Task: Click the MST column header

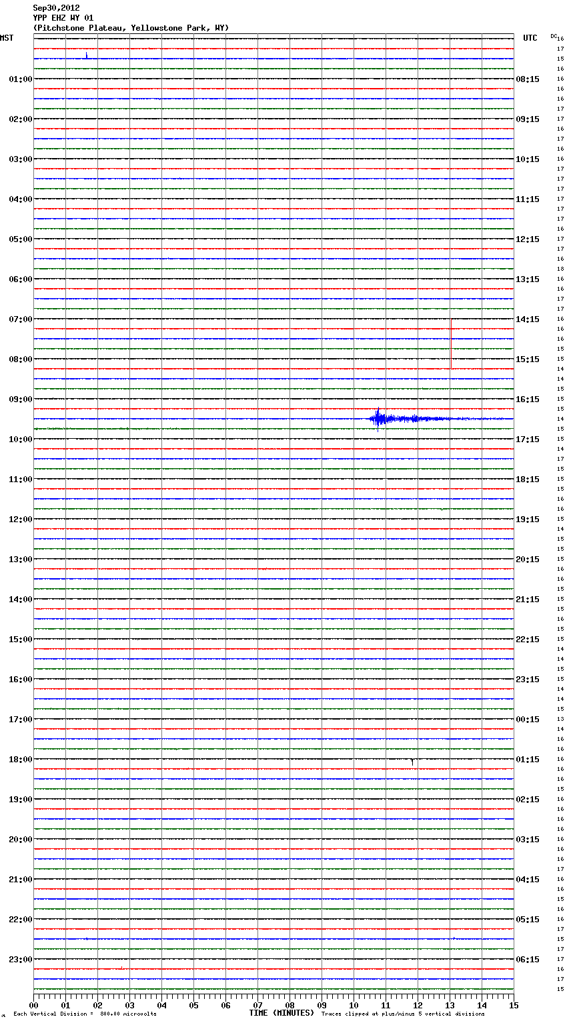Action: coord(7,38)
